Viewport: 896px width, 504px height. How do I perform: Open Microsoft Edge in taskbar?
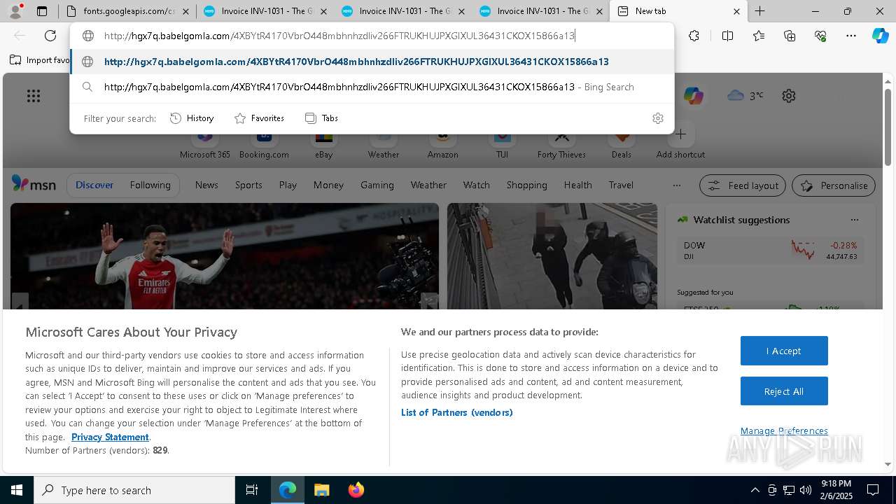288,490
